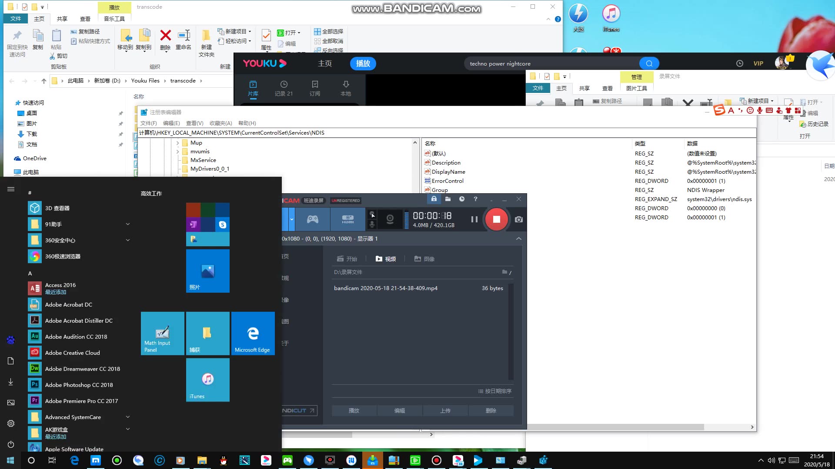This screenshot has width=835, height=469.
Task: Open Bandicam's scheduled recording clock icon
Action: click(x=462, y=199)
